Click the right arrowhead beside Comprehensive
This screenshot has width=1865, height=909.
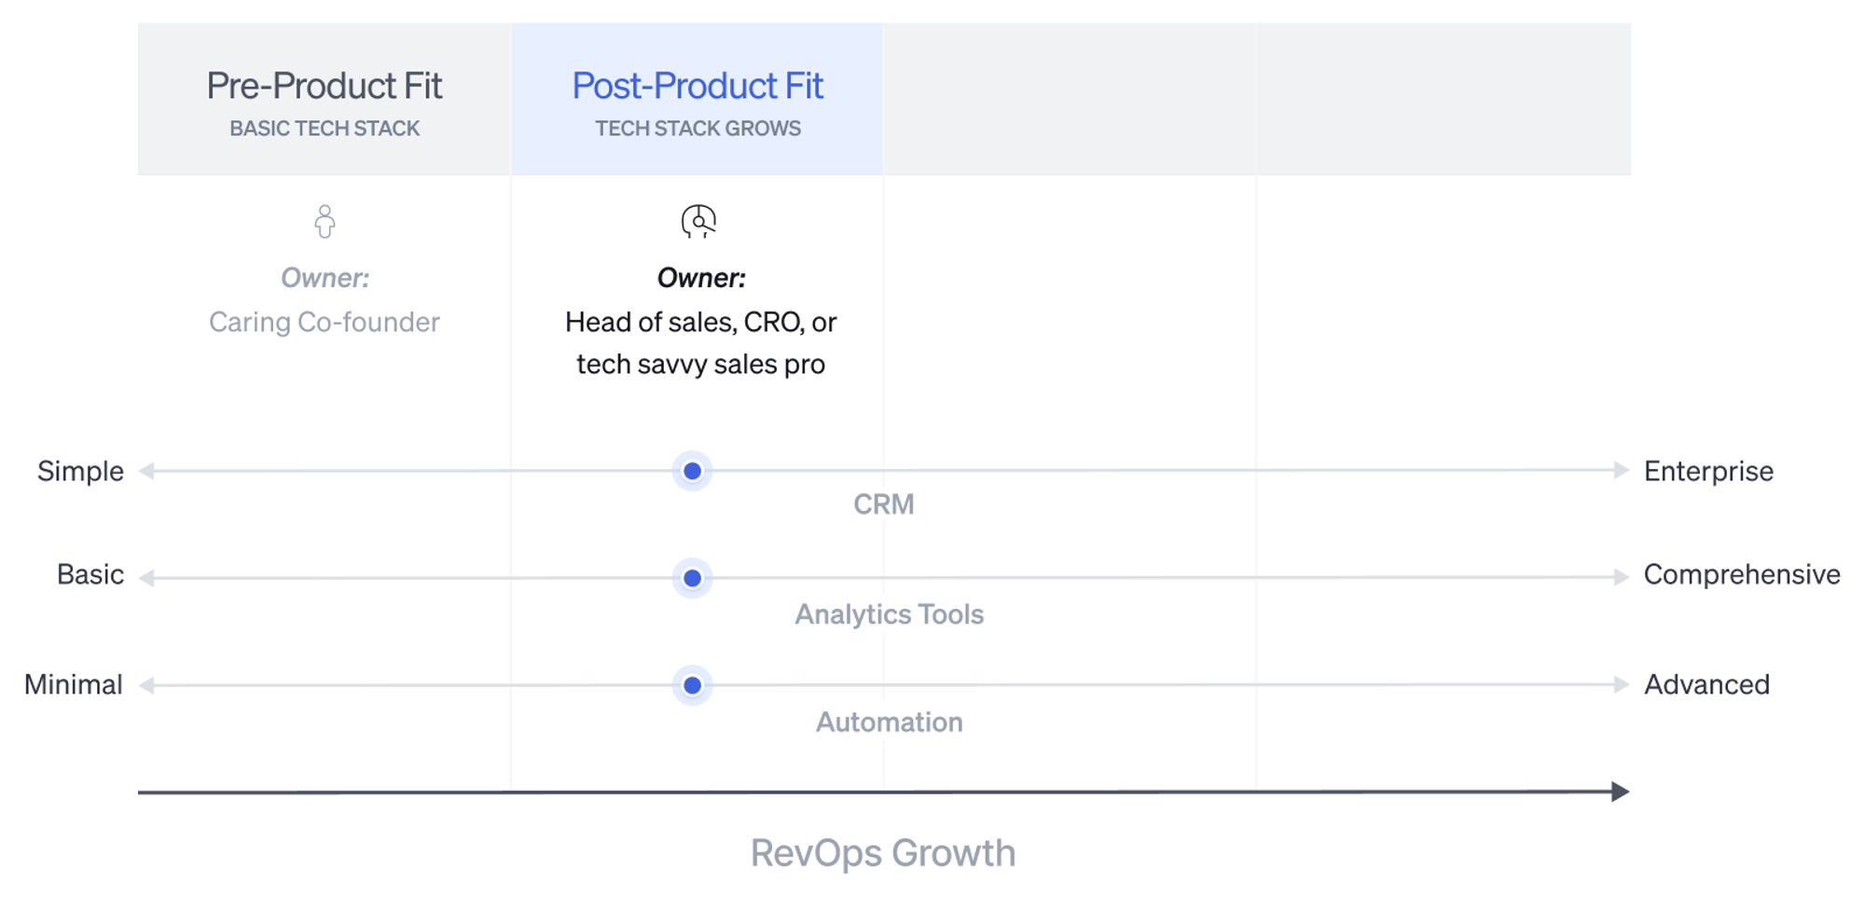[x=1622, y=578]
